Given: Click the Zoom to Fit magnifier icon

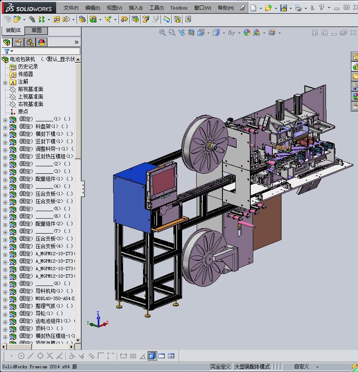Looking at the screenshot, I should [163, 32].
